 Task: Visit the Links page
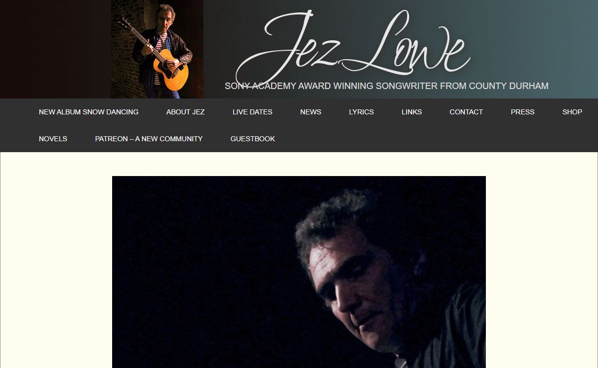click(412, 112)
